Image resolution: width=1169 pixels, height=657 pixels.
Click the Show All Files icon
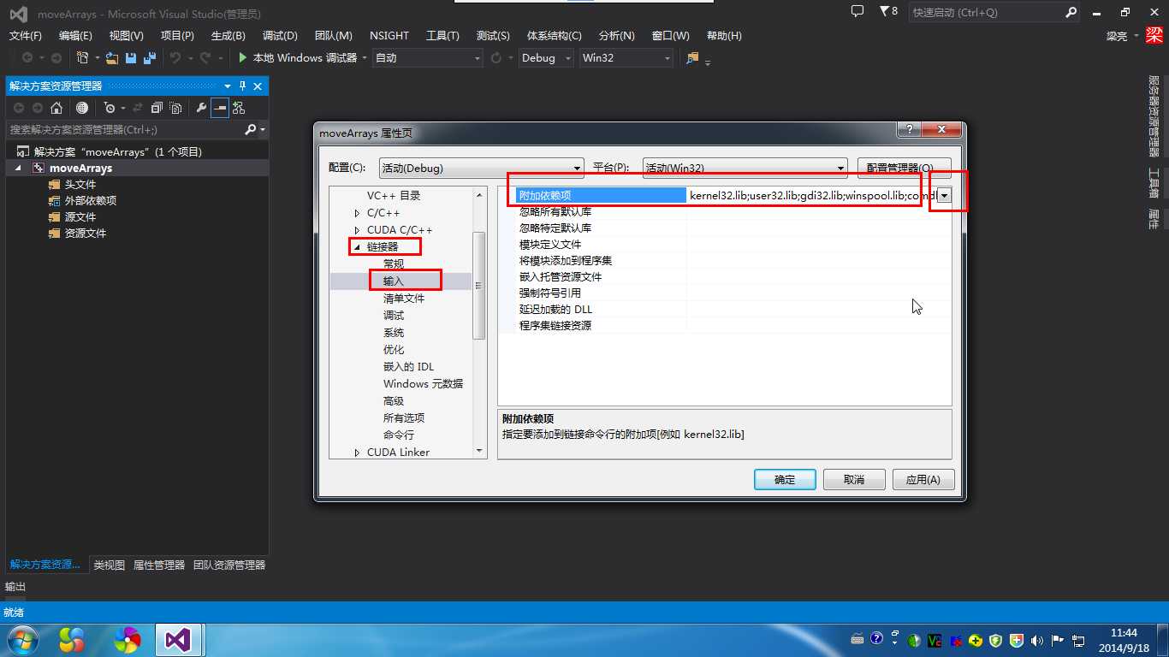point(175,108)
